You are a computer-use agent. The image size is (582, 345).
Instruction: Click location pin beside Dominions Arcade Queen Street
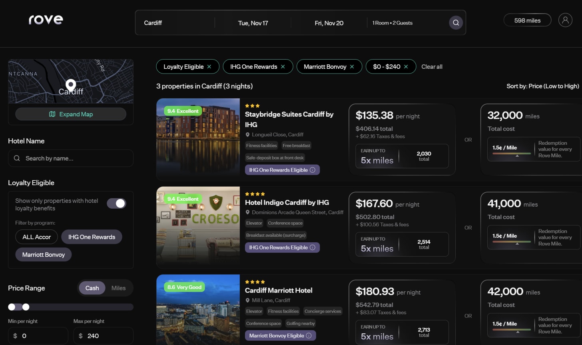[248, 212]
